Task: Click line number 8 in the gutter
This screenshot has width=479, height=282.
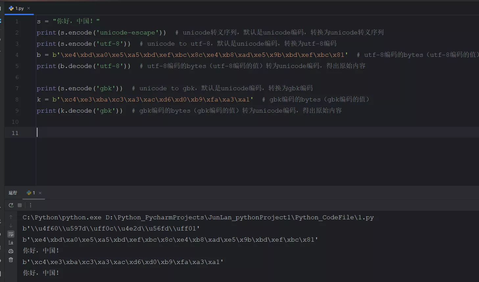Action: (x=17, y=99)
